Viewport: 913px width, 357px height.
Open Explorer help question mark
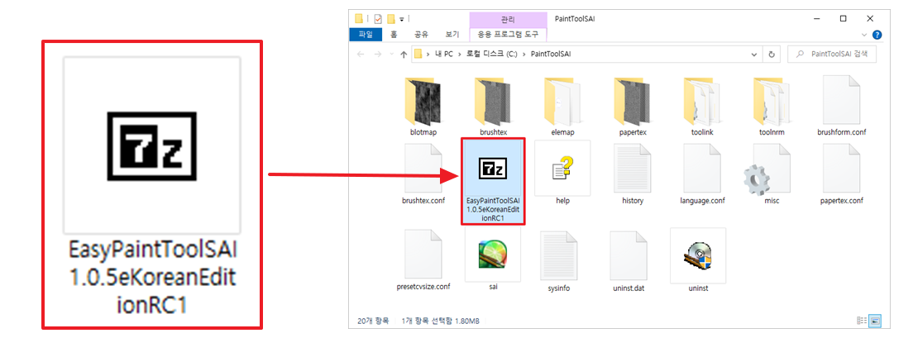(x=877, y=35)
